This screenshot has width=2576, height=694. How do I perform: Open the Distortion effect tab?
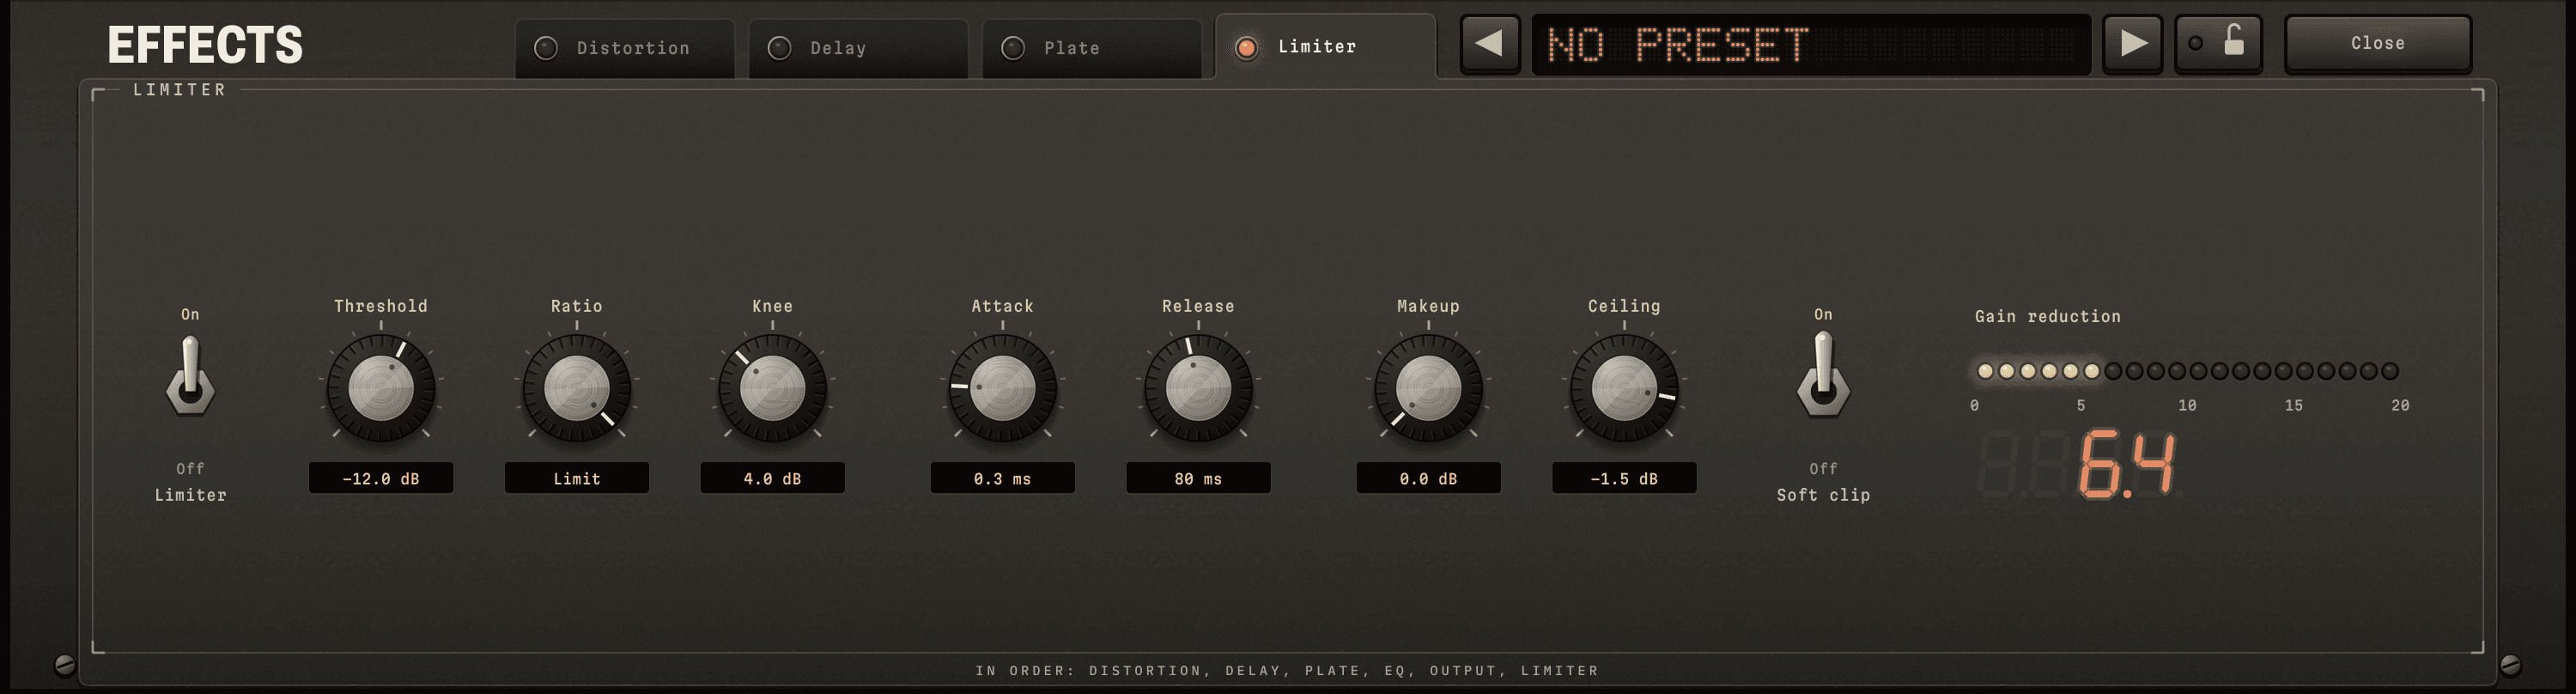pos(625,48)
